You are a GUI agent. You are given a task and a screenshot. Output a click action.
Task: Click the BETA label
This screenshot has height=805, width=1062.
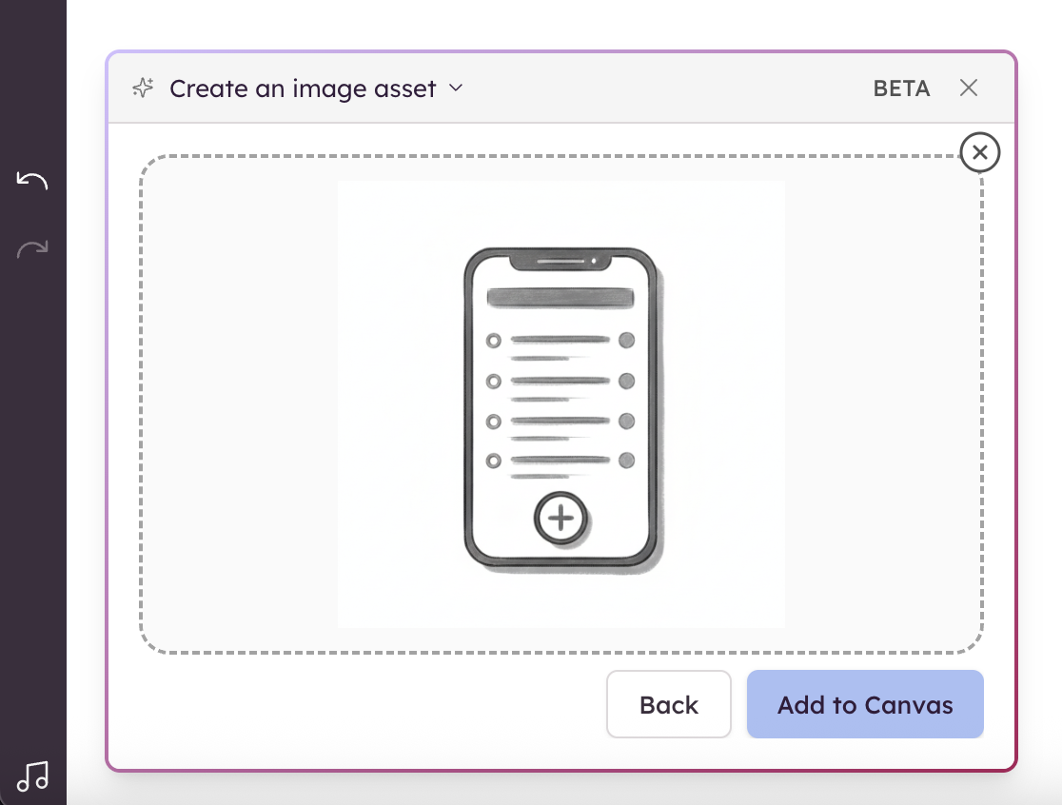click(901, 88)
